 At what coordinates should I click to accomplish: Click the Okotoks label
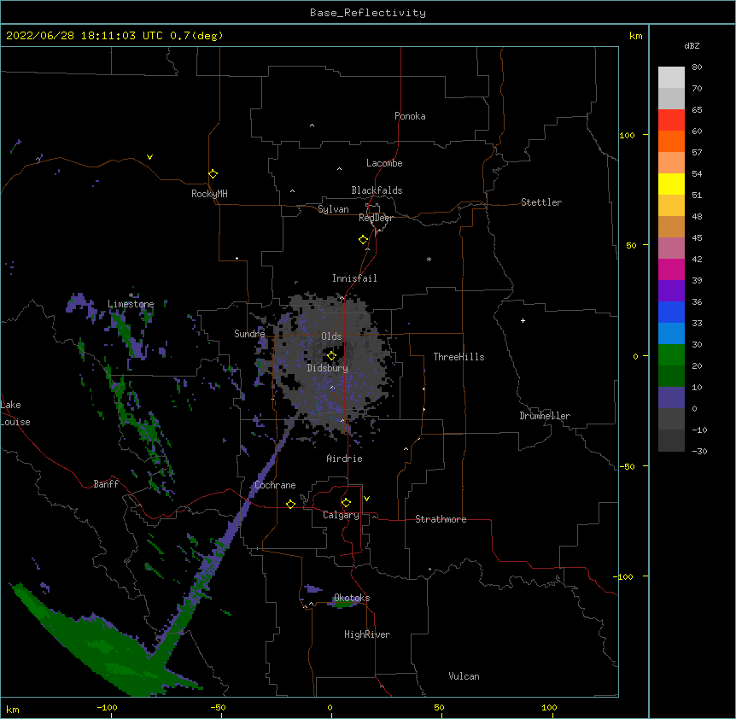(352, 598)
